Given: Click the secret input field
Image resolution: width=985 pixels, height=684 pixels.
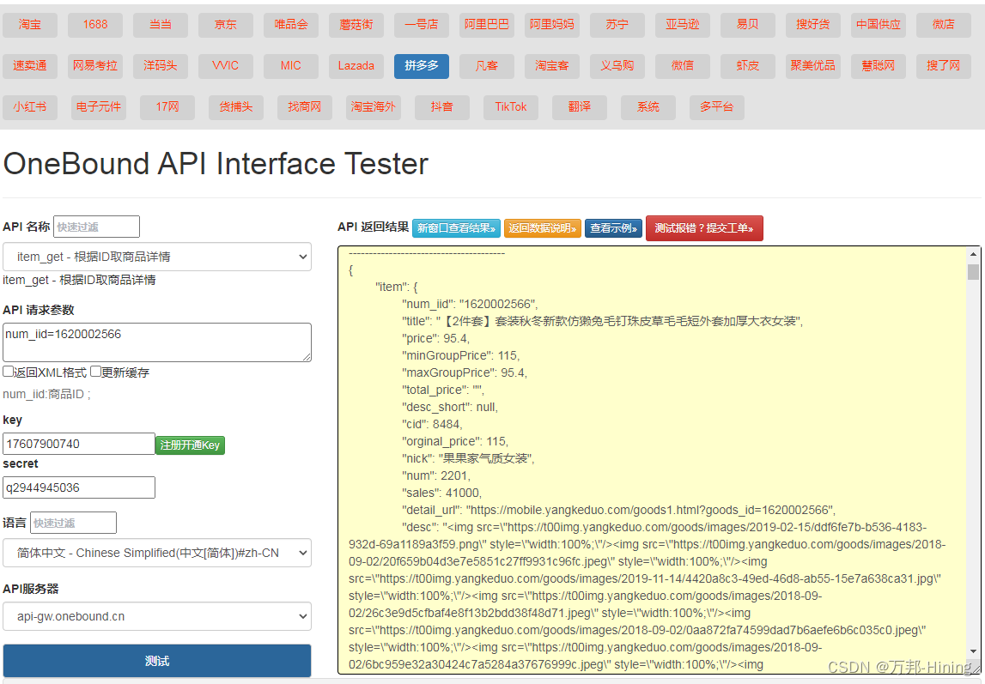Looking at the screenshot, I should (78, 487).
